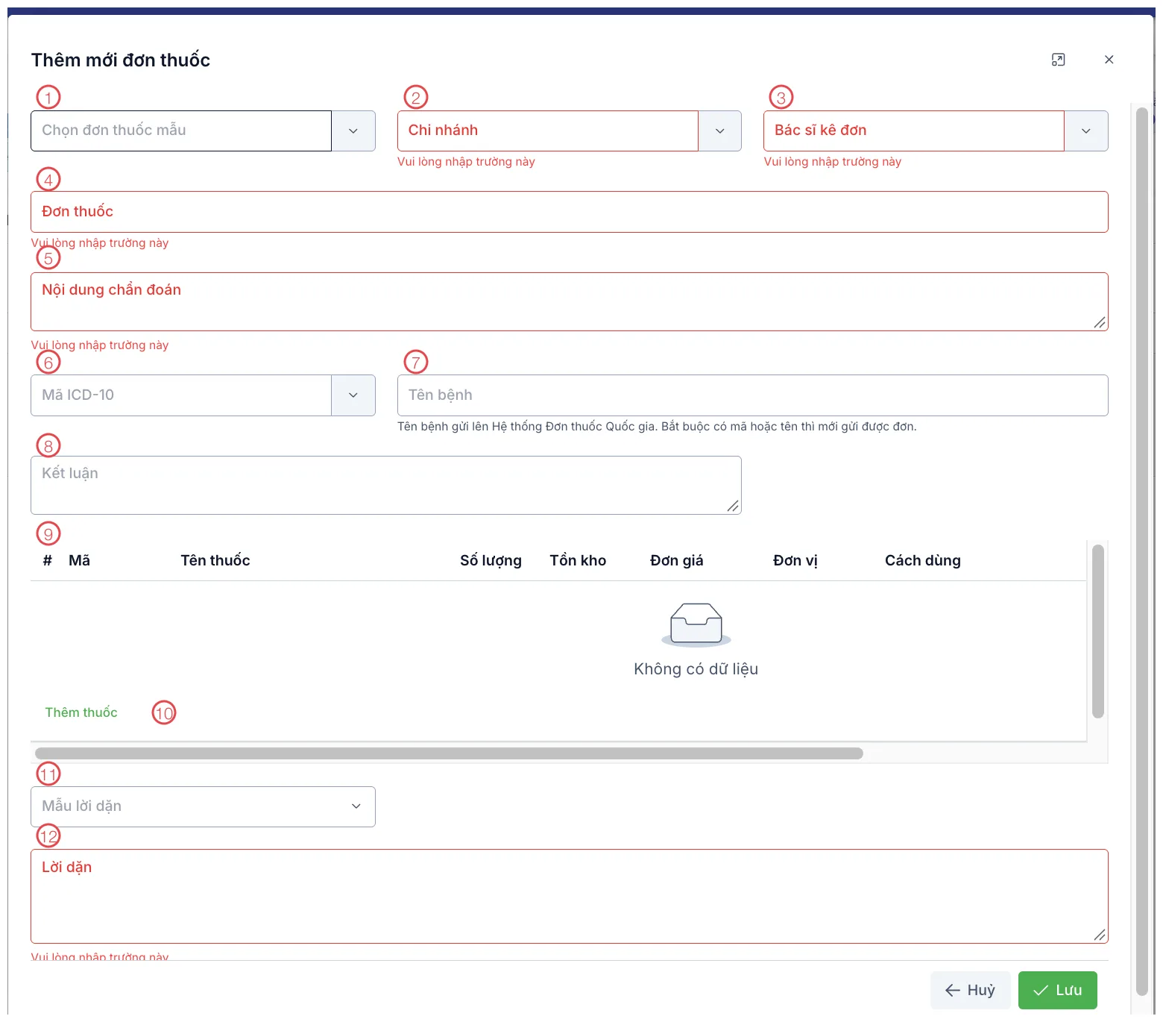Image resolution: width=1163 pixels, height=1022 pixels.
Task: Click the Thêm mới đơn thuốc title
Action: tap(121, 60)
